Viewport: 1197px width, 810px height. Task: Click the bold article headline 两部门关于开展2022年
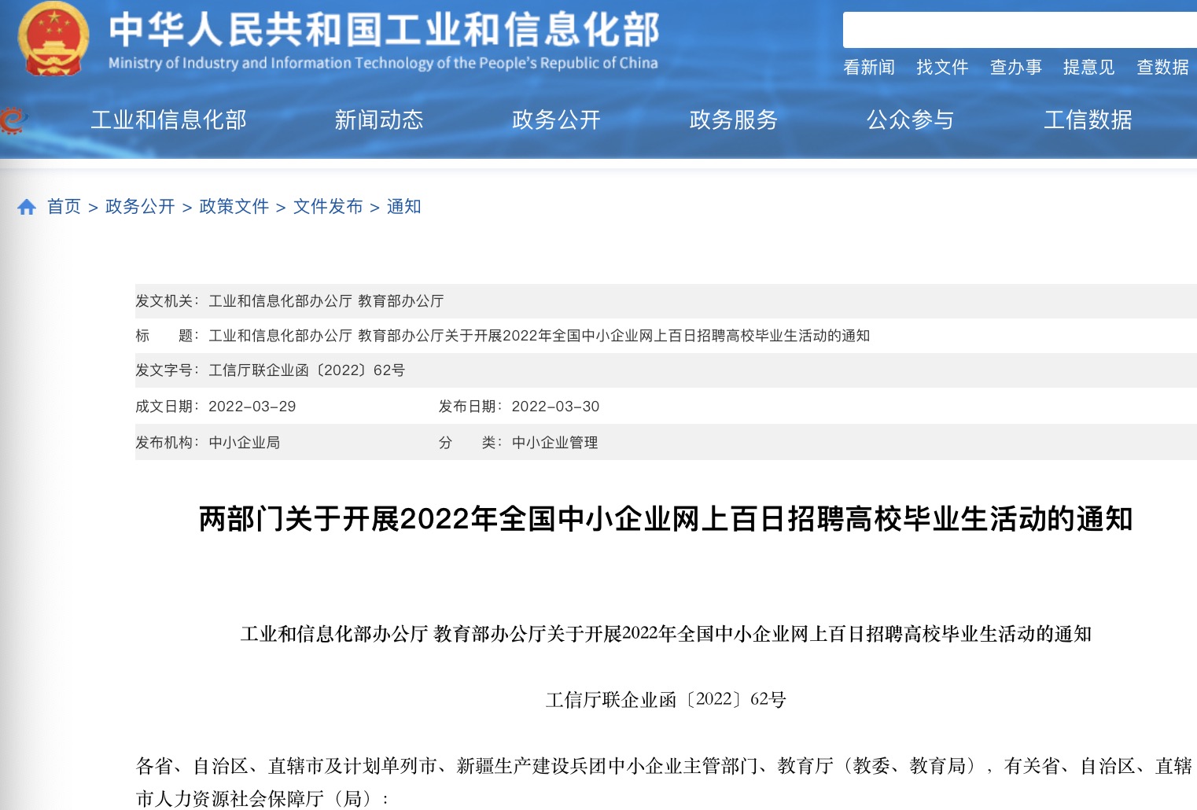click(x=665, y=519)
